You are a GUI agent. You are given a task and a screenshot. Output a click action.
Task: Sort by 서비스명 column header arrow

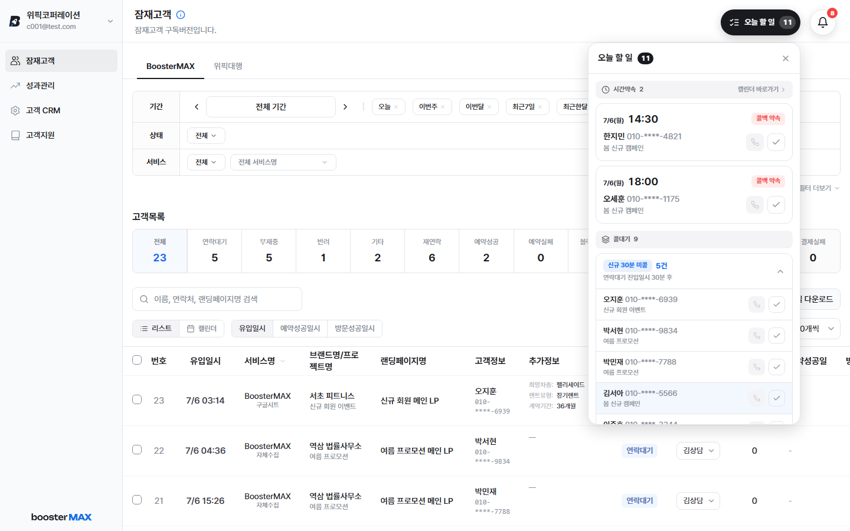tap(283, 361)
